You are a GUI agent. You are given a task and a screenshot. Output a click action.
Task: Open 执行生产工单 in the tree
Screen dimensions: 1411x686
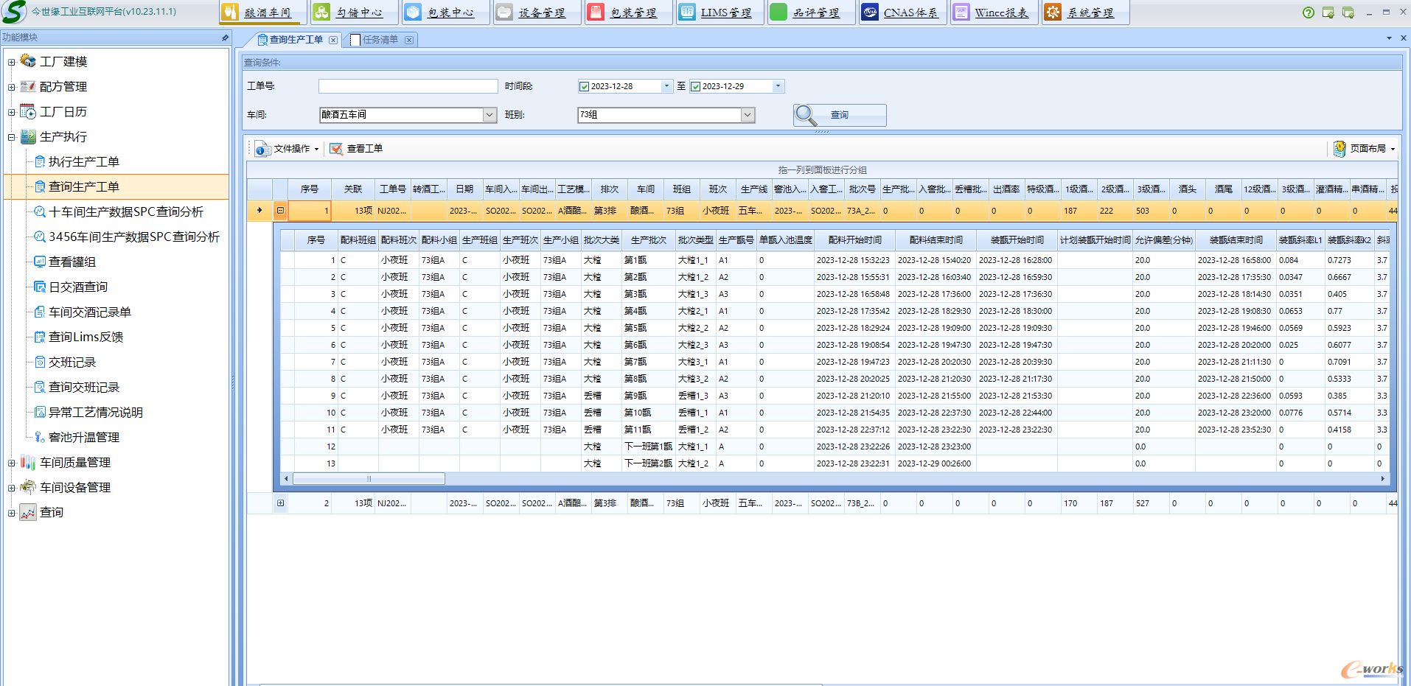coord(83,162)
